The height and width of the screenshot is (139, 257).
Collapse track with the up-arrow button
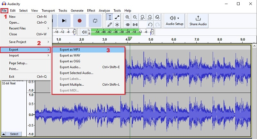click(4, 134)
